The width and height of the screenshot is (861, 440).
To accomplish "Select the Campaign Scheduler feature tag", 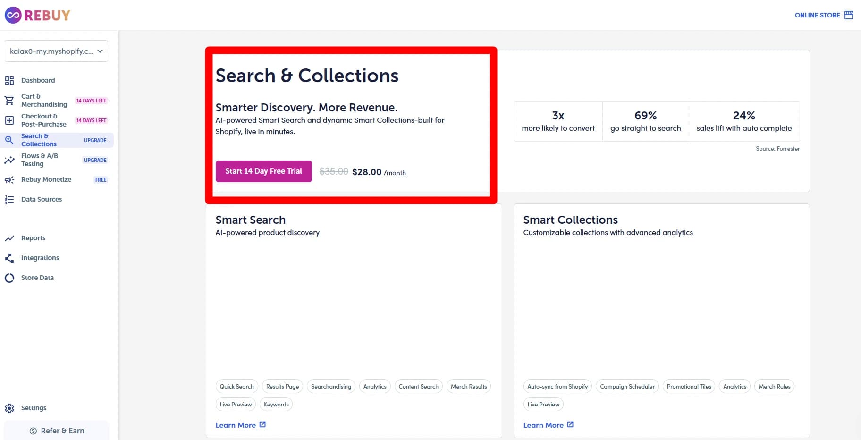I will point(627,387).
